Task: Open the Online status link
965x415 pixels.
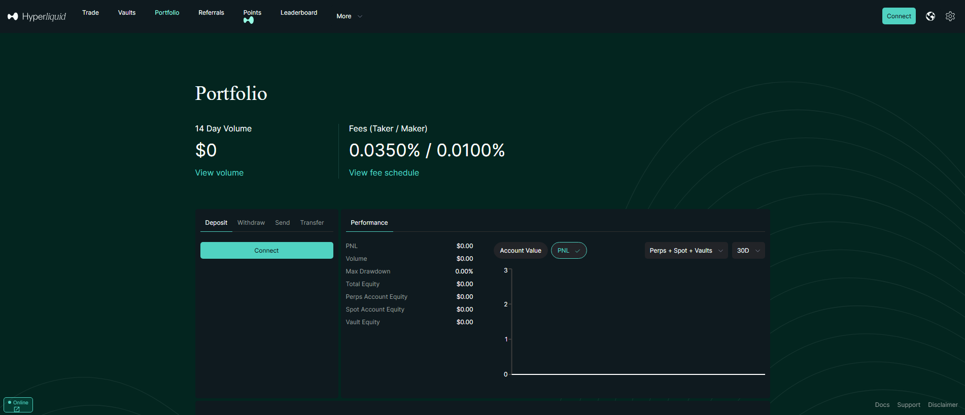Action: 18,405
